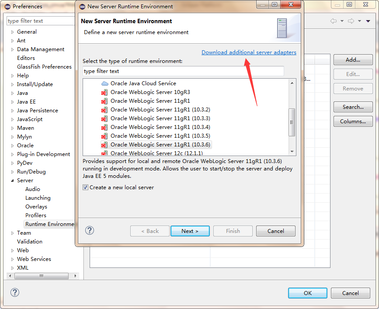379x309 pixels.
Task: Click OK in the Preferences window
Action: 308,293
